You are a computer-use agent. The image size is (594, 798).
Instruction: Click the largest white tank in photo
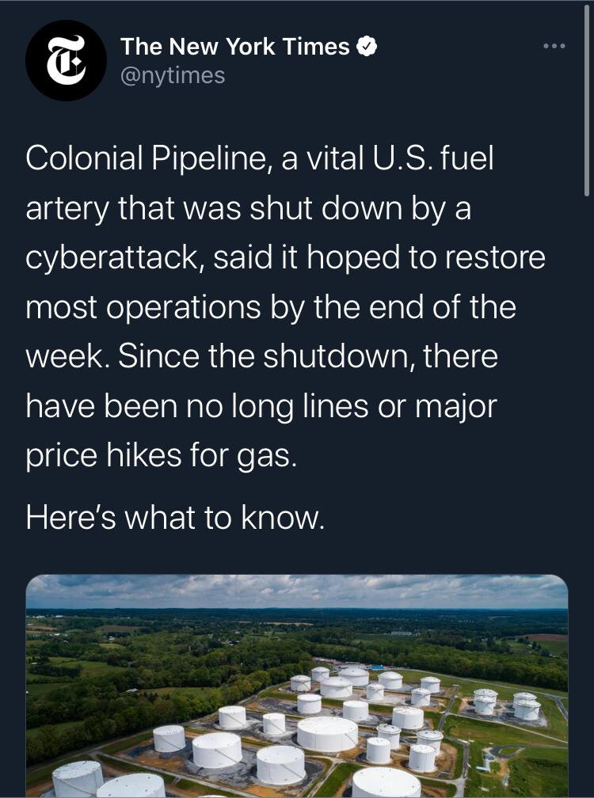(x=327, y=734)
